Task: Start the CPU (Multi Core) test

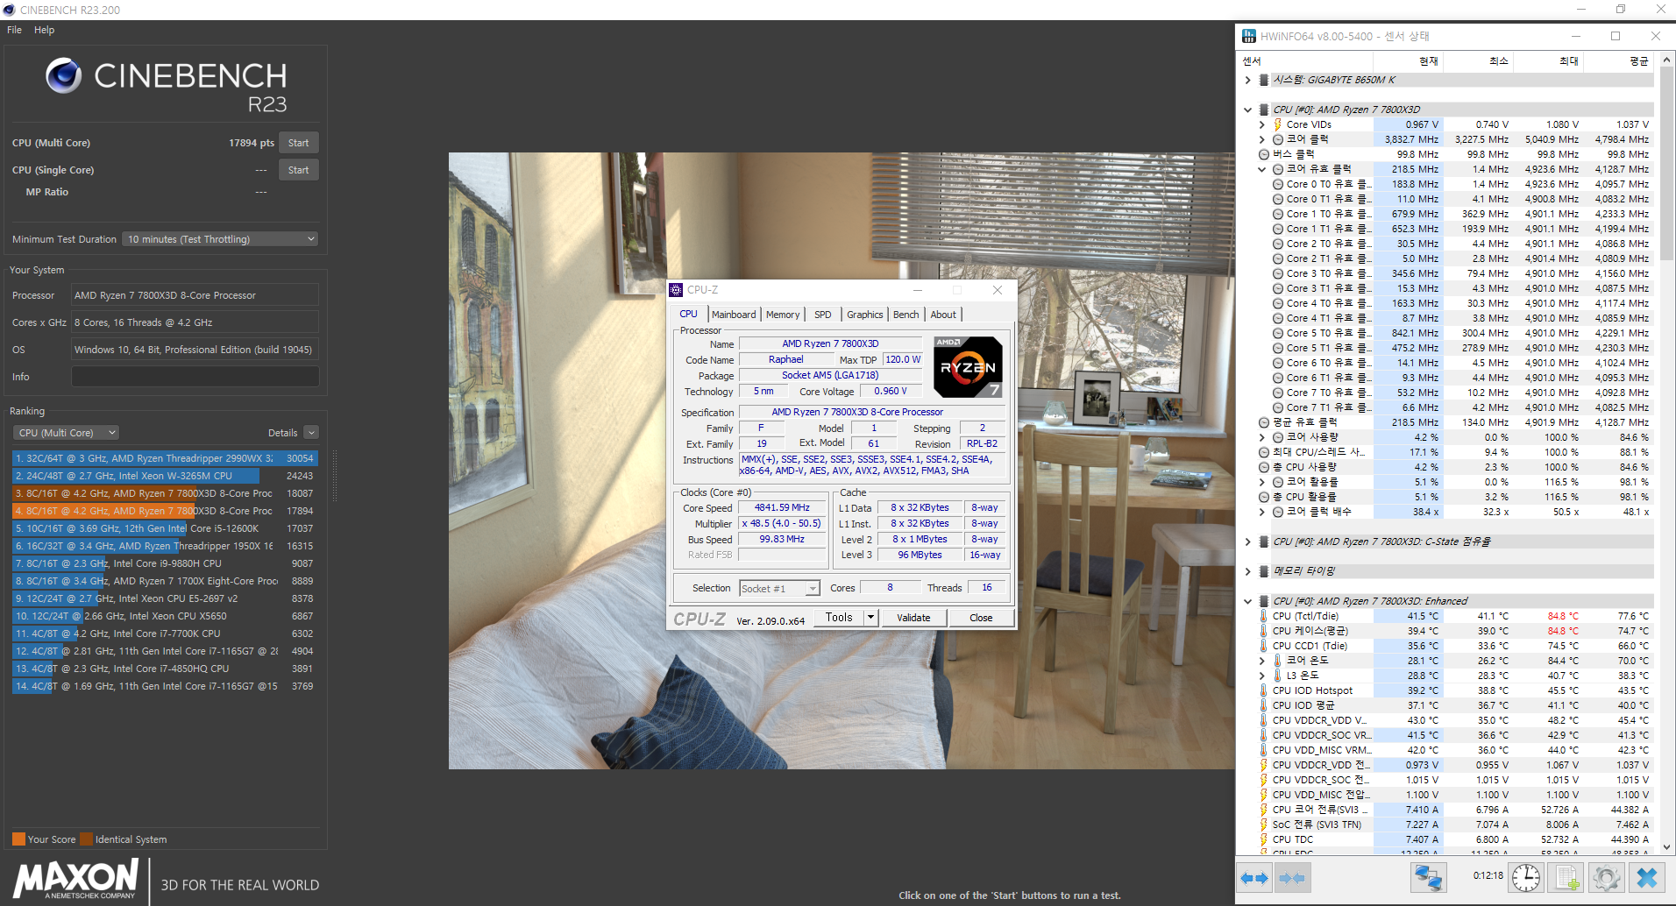Action: 298,143
